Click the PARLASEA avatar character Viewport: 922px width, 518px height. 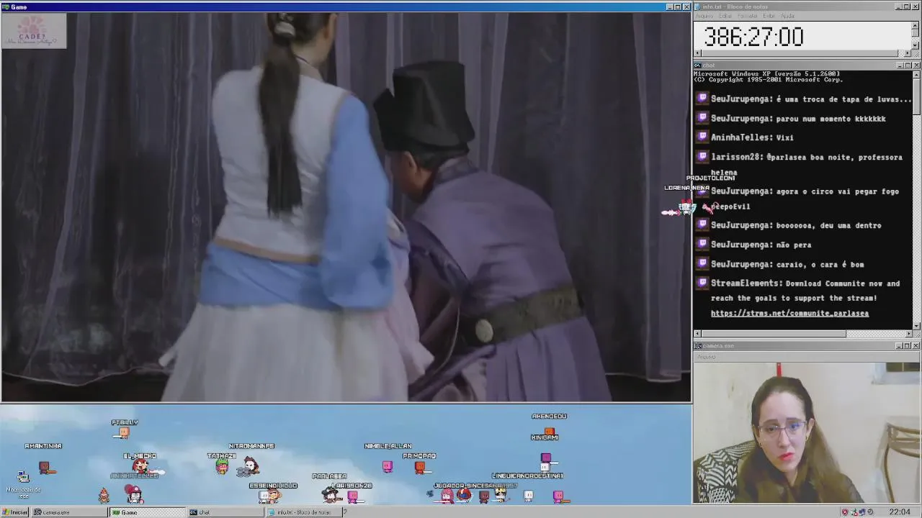click(332, 494)
